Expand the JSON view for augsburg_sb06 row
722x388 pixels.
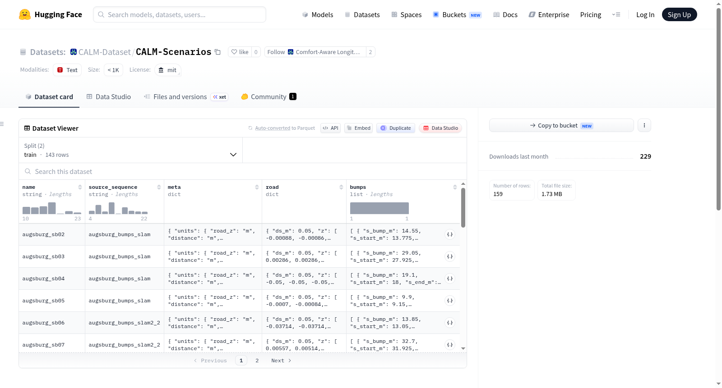coord(450,323)
